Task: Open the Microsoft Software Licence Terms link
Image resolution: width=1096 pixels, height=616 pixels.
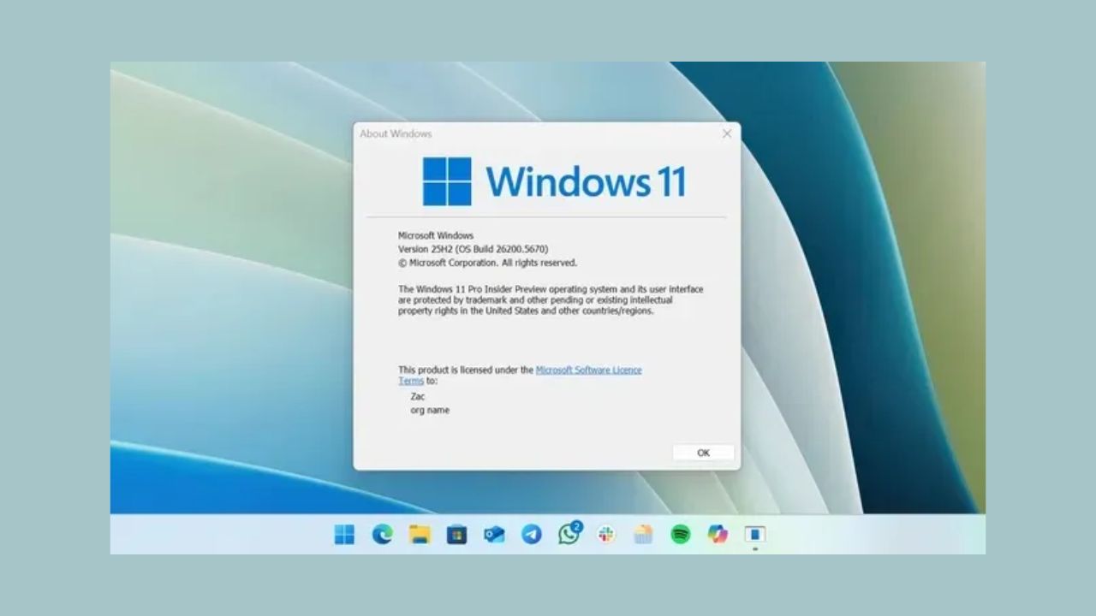Action: click(x=588, y=370)
